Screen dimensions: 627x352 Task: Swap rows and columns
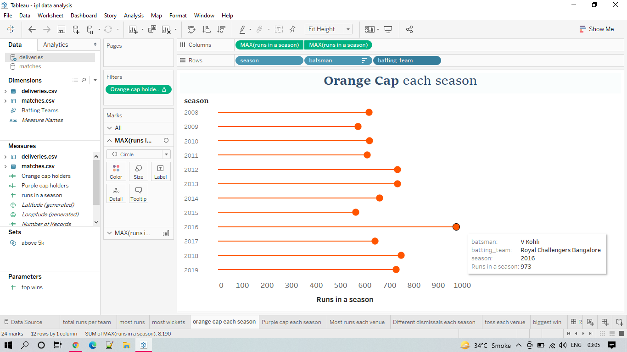[x=191, y=29]
